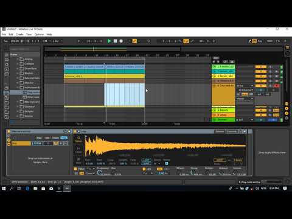Click the Set locator button
The width and height of the screenshot is (292, 219).
[216, 58]
